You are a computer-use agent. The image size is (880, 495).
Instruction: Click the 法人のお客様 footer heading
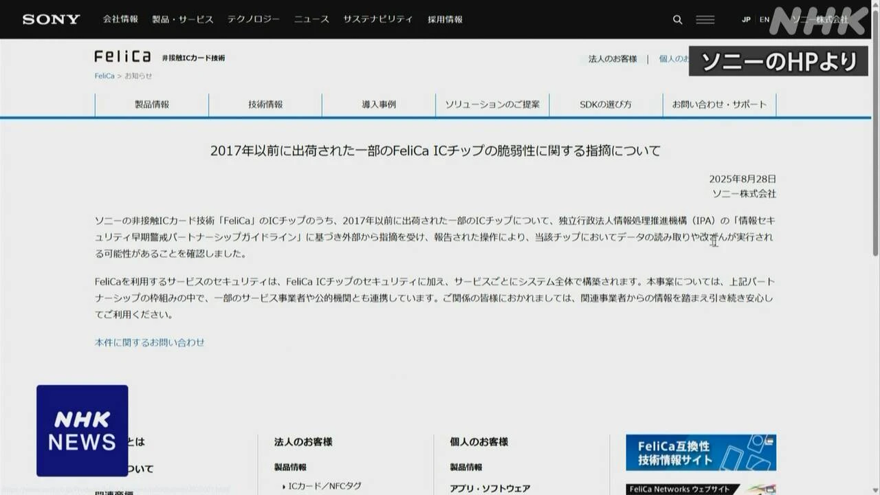pyautogui.click(x=303, y=442)
